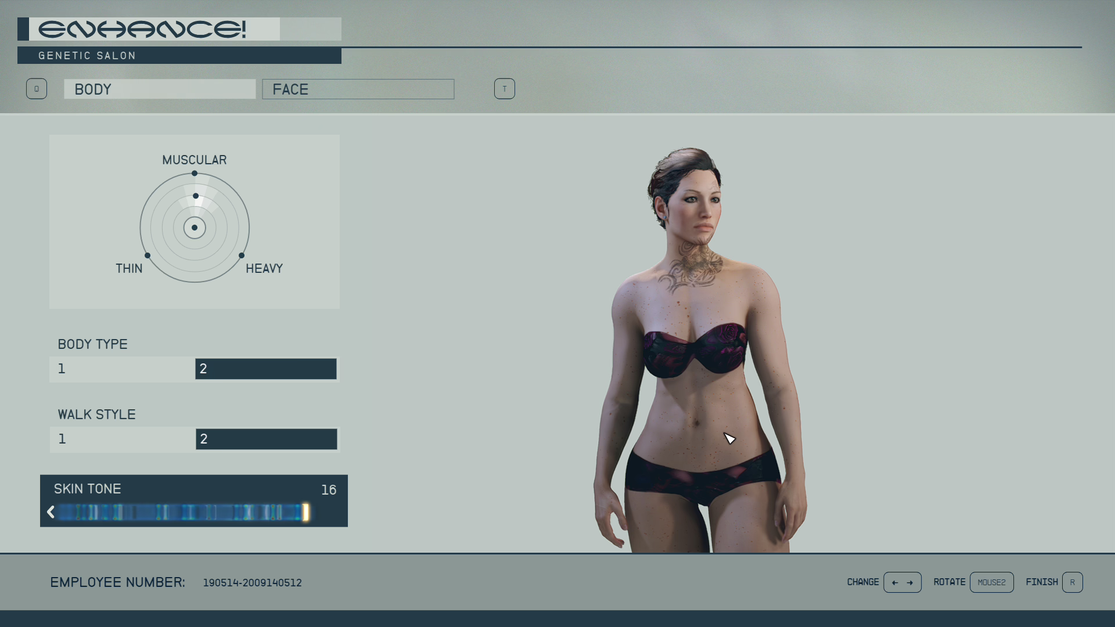
Task: Switch to the FACE tab
Action: [x=358, y=89]
